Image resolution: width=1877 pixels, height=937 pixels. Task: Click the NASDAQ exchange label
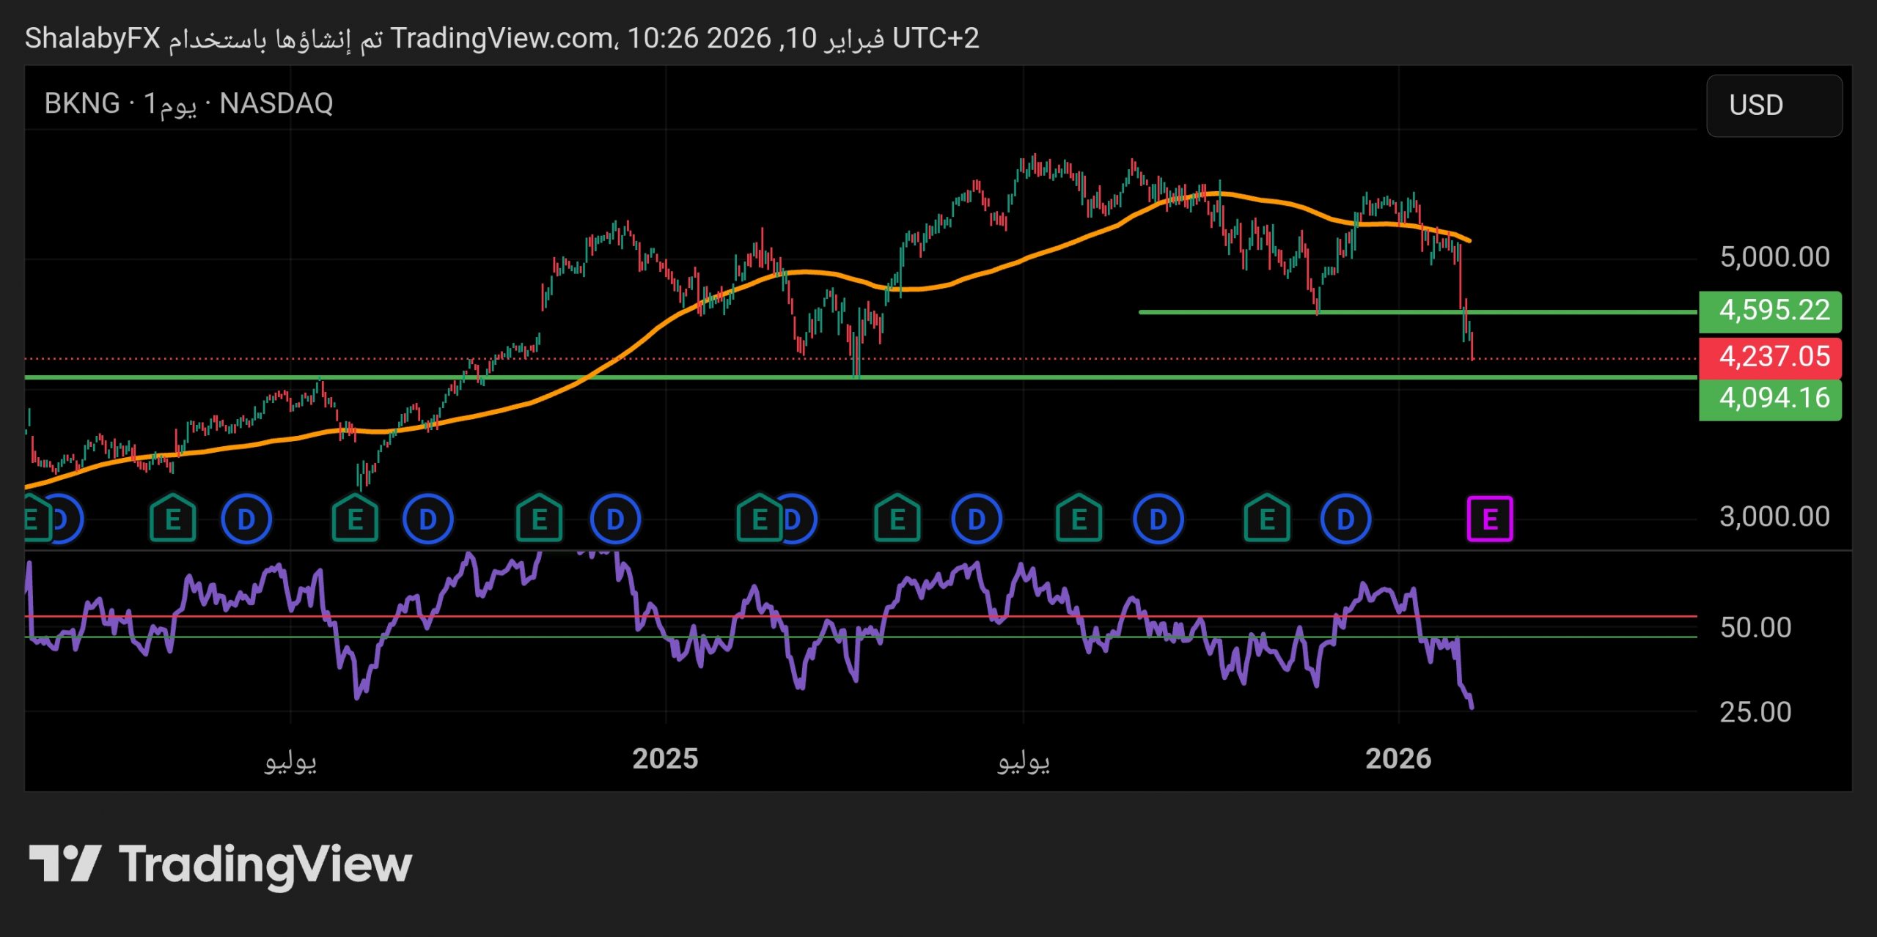[276, 103]
